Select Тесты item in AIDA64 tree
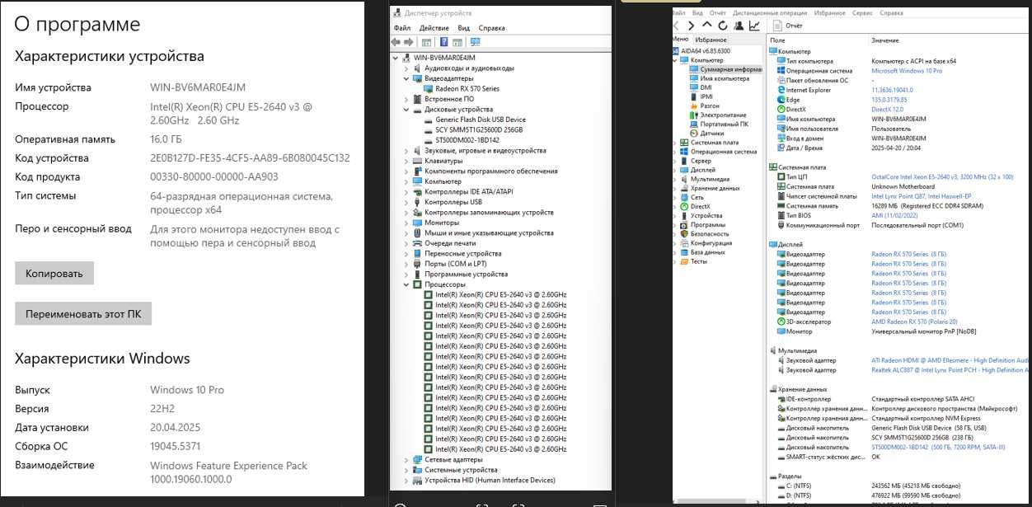This screenshot has width=1032, height=507. coord(692,261)
